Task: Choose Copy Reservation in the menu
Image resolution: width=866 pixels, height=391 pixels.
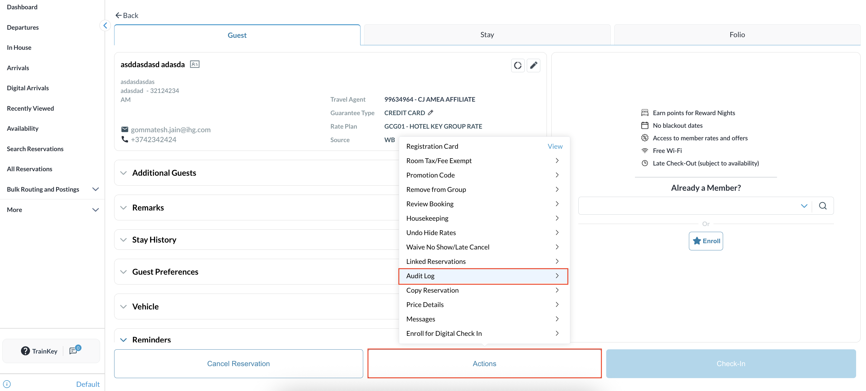Action: (483, 290)
